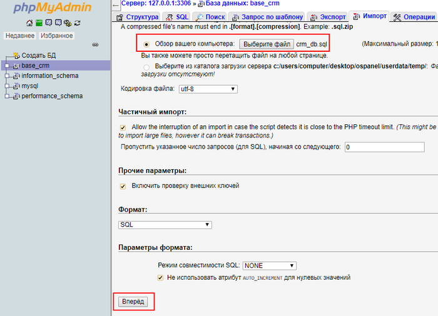Screen dimensions: 438x316
Task: Expand the performance_schema database tree node
Action: click(6, 96)
